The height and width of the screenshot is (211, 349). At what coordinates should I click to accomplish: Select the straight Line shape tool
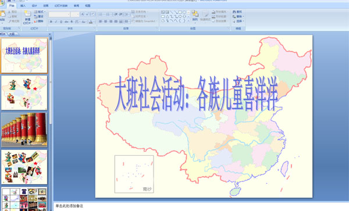pos(172,12)
